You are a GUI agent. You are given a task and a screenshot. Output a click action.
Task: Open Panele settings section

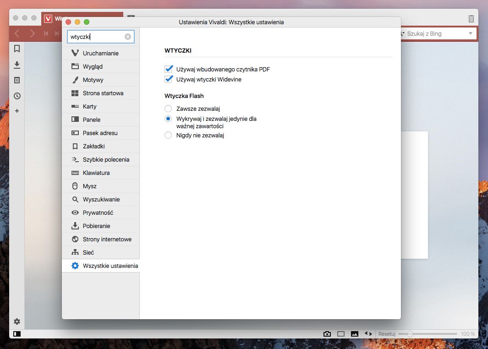(100, 120)
